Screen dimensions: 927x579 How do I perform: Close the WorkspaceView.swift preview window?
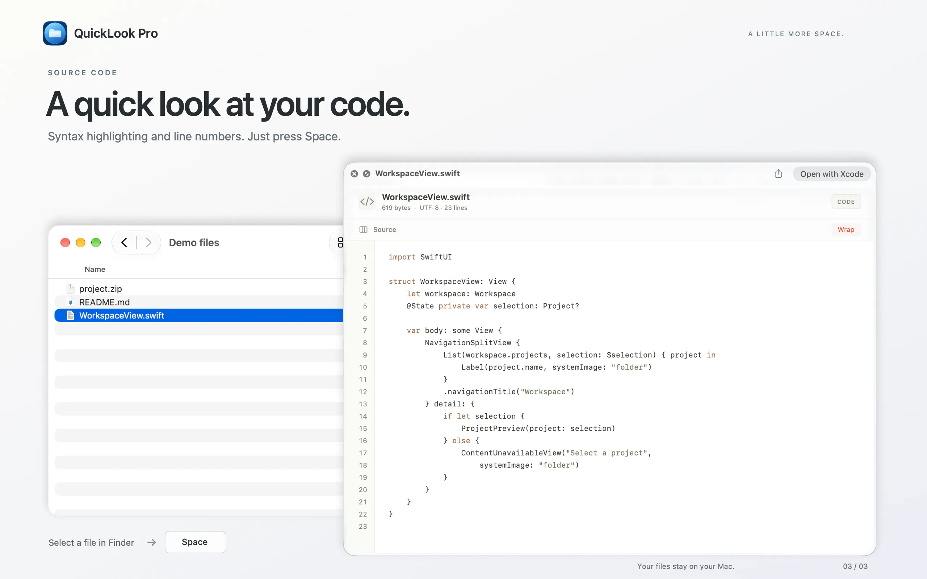(x=355, y=174)
